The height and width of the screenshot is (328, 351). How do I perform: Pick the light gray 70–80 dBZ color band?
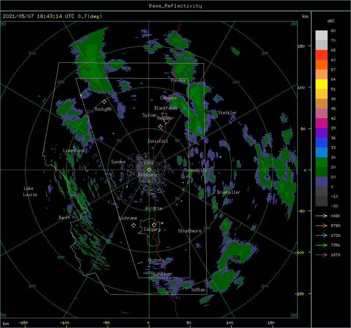(x=321, y=35)
